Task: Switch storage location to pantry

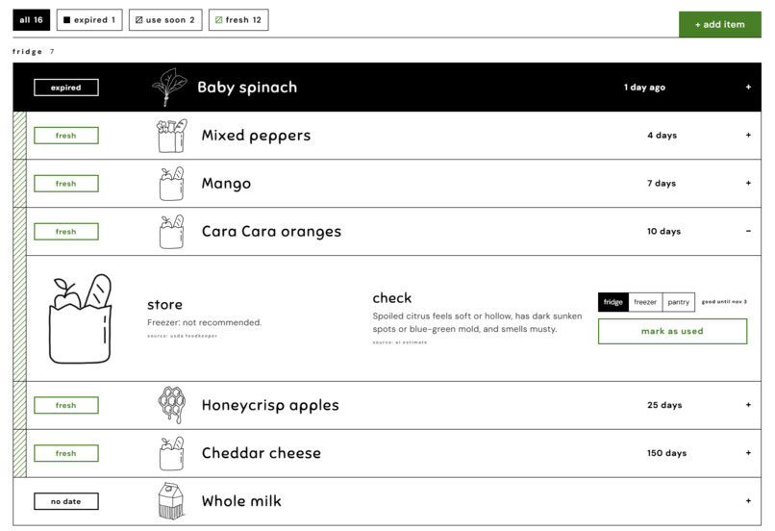Action: [678, 302]
